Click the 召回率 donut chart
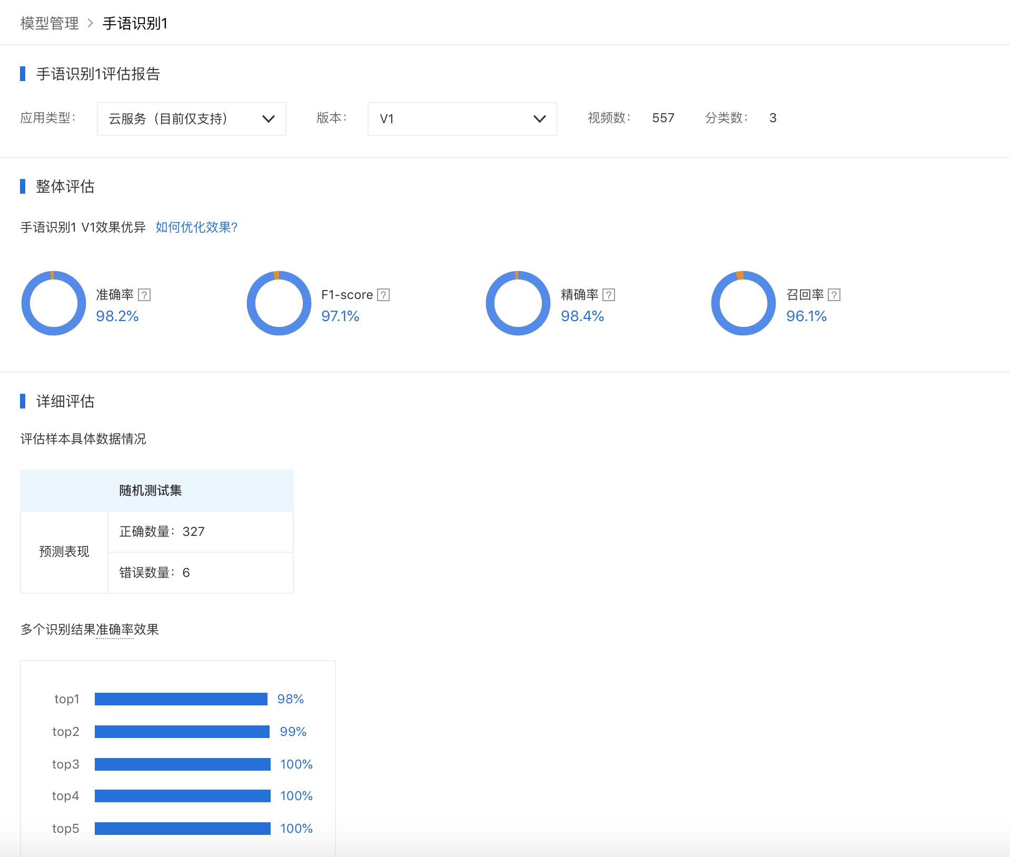The width and height of the screenshot is (1010, 857). (x=744, y=303)
